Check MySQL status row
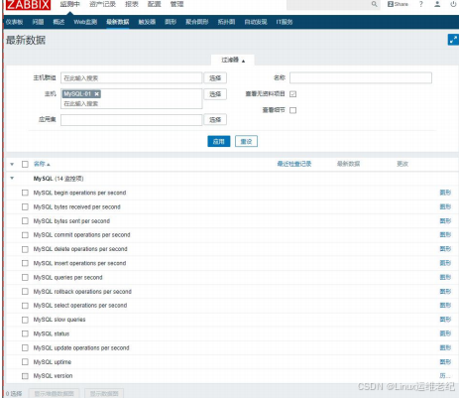Image resolution: width=459 pixels, height=398 pixels. coord(25,333)
